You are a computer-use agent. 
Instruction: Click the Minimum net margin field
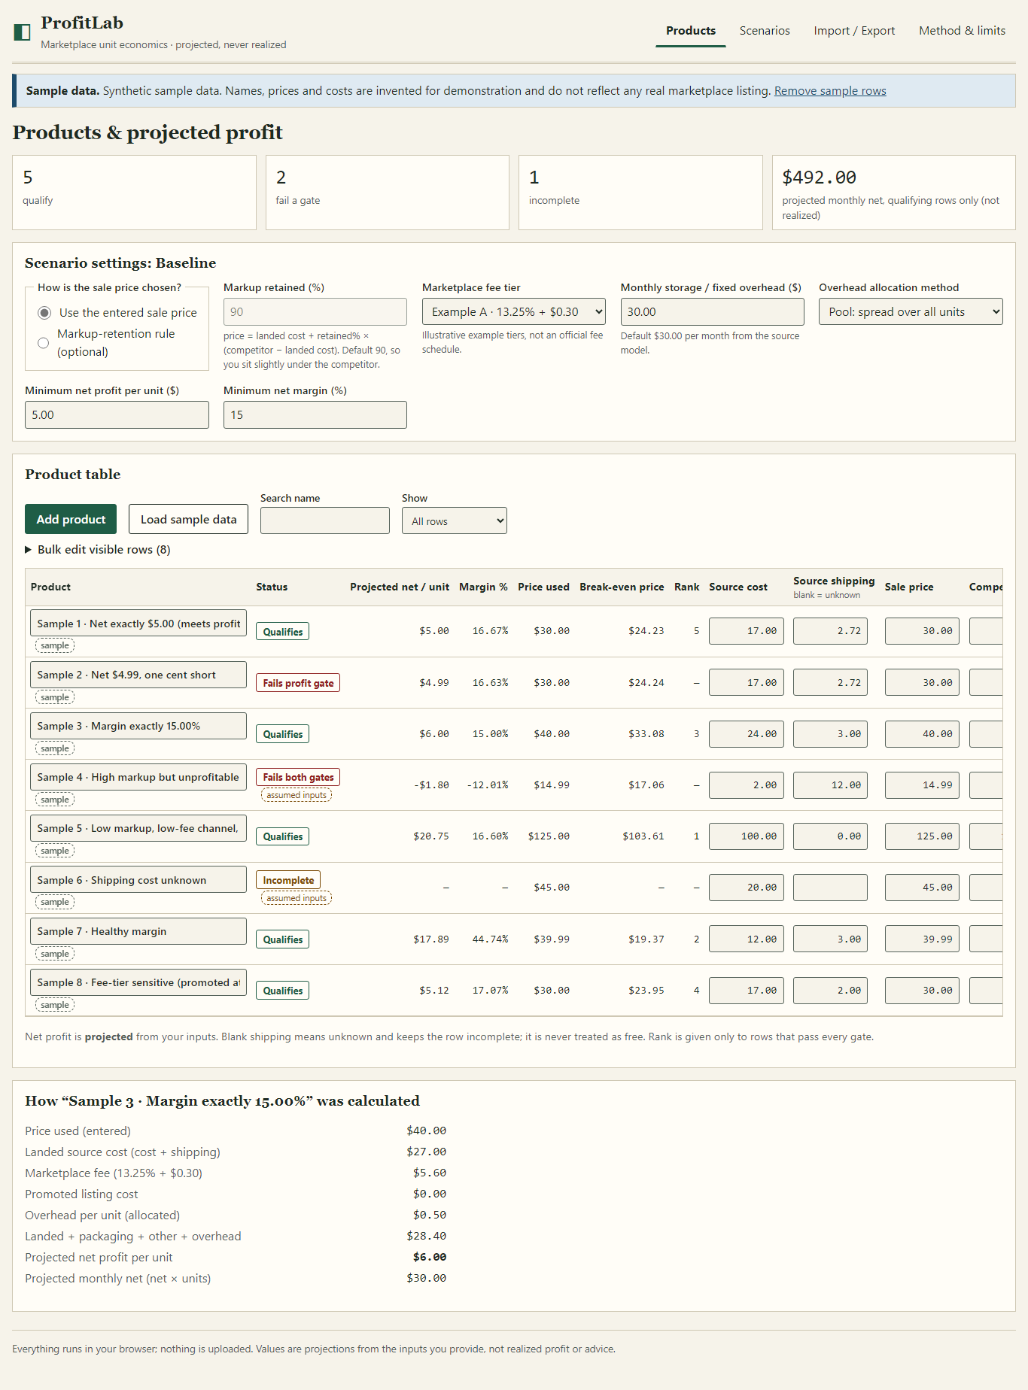(x=315, y=415)
